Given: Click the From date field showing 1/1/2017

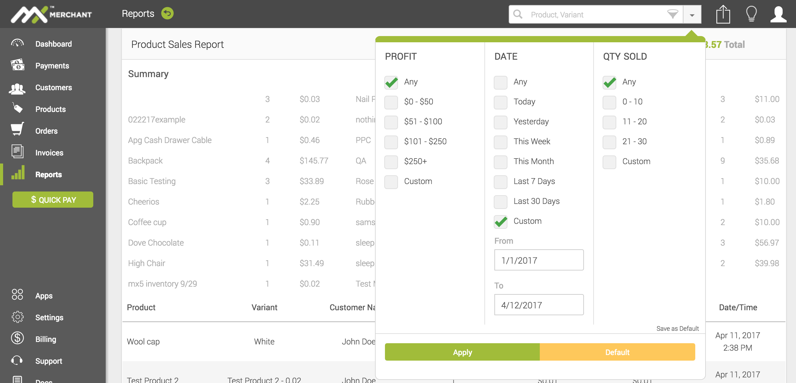Looking at the screenshot, I should 539,260.
